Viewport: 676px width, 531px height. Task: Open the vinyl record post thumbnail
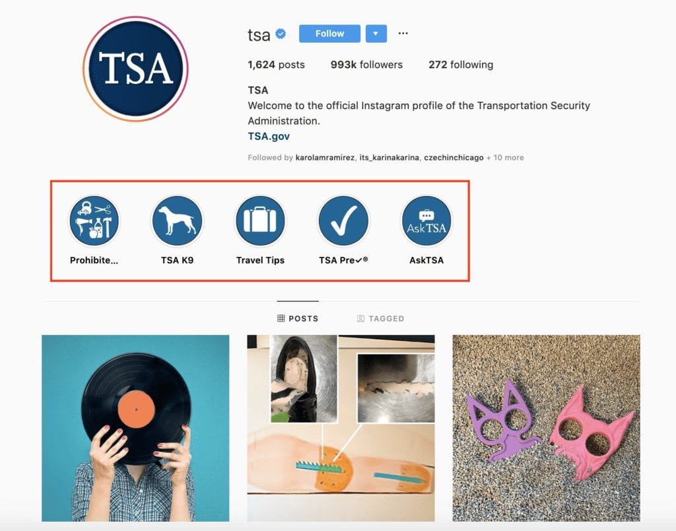135,429
